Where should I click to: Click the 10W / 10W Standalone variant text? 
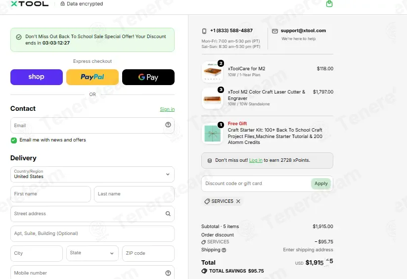249,104
